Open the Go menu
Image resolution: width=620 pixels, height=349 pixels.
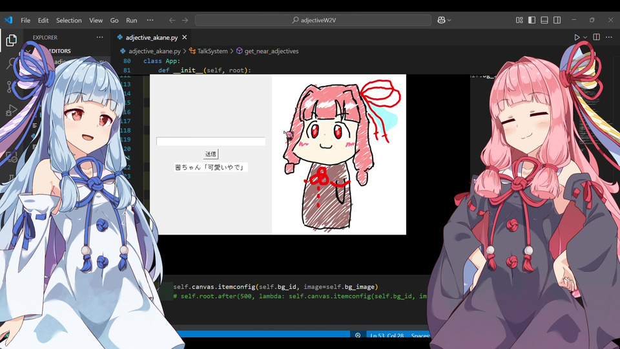[114, 20]
